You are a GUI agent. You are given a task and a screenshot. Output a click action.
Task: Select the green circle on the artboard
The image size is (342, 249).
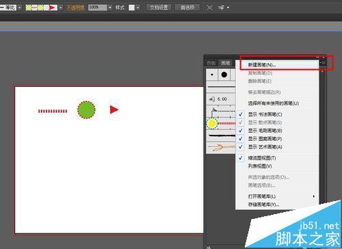[86, 109]
